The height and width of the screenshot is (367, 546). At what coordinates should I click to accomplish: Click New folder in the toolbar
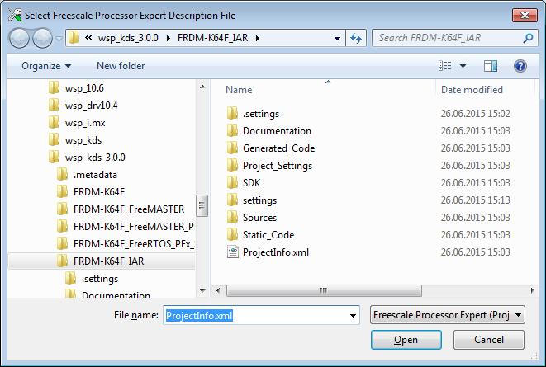[x=121, y=66]
